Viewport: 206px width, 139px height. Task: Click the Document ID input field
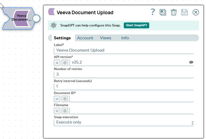[132, 99]
